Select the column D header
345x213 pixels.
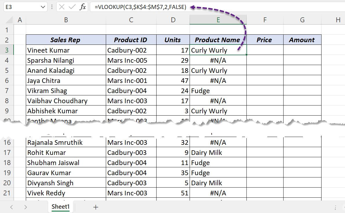[173, 20]
